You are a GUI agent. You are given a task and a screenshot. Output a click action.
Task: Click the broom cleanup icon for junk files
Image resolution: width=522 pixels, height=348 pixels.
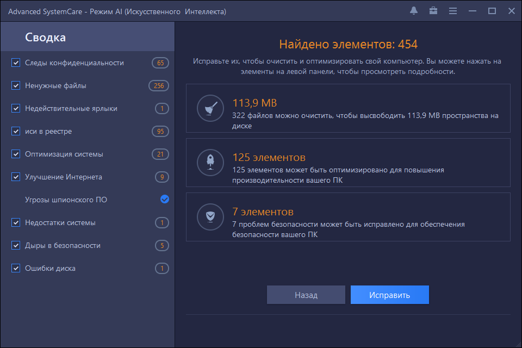pyautogui.click(x=210, y=107)
